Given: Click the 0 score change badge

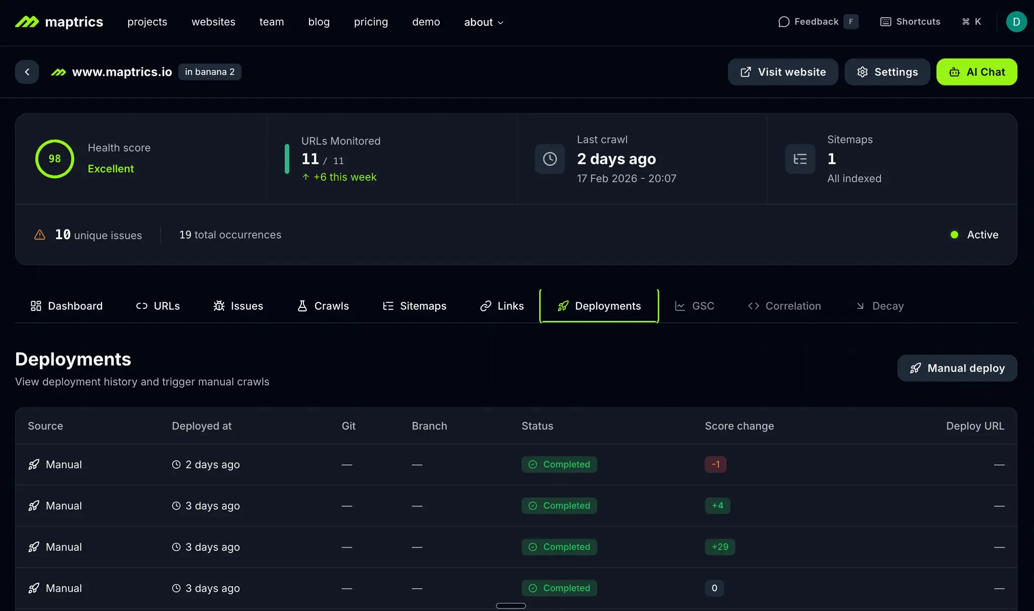Looking at the screenshot, I should coord(714,588).
